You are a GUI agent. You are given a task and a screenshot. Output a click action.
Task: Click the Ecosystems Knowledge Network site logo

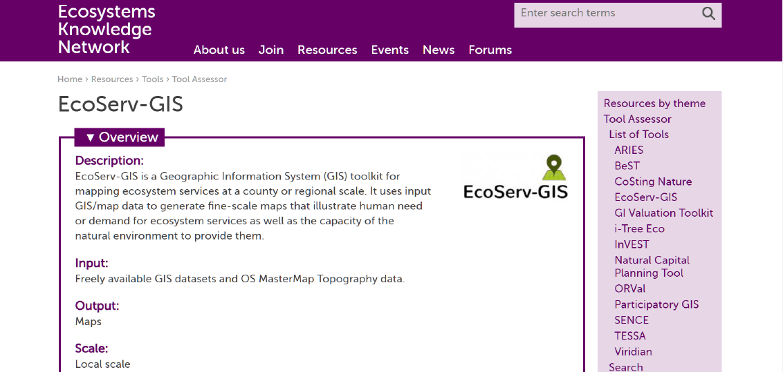point(106,30)
